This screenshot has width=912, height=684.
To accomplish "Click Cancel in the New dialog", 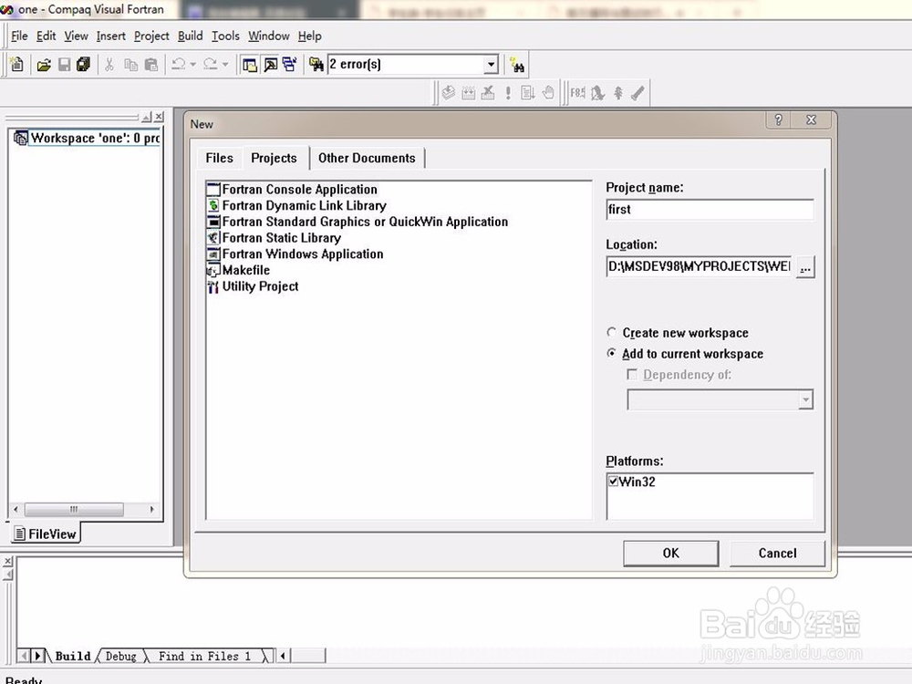I will click(777, 554).
